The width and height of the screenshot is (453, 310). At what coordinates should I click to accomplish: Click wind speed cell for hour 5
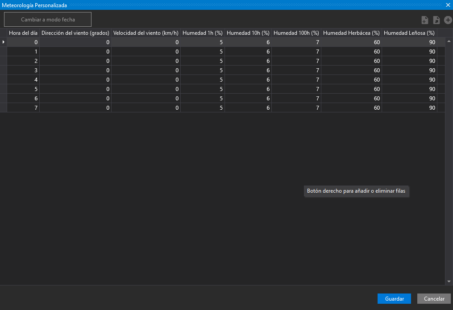point(146,89)
